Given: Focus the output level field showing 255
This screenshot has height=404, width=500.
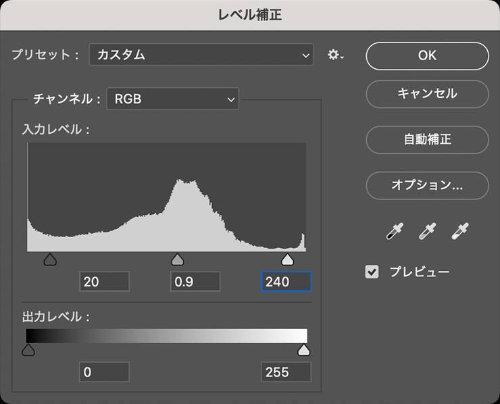Looking at the screenshot, I should (286, 372).
